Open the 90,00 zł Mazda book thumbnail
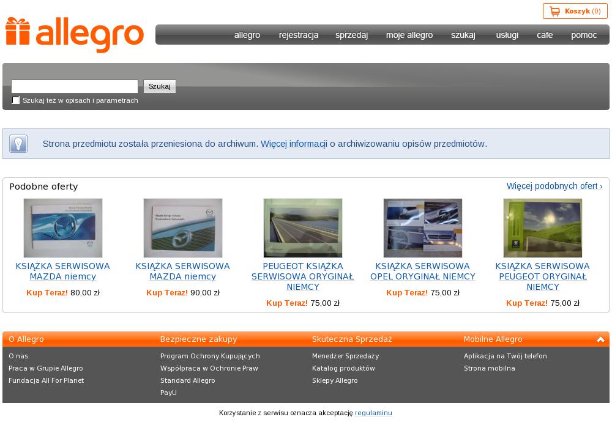This screenshot has height=425, width=612. click(182, 228)
